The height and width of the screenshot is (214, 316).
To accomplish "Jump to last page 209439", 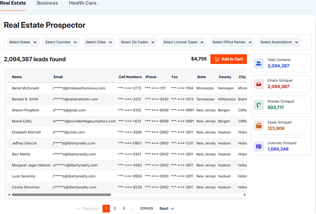I will (146, 209).
